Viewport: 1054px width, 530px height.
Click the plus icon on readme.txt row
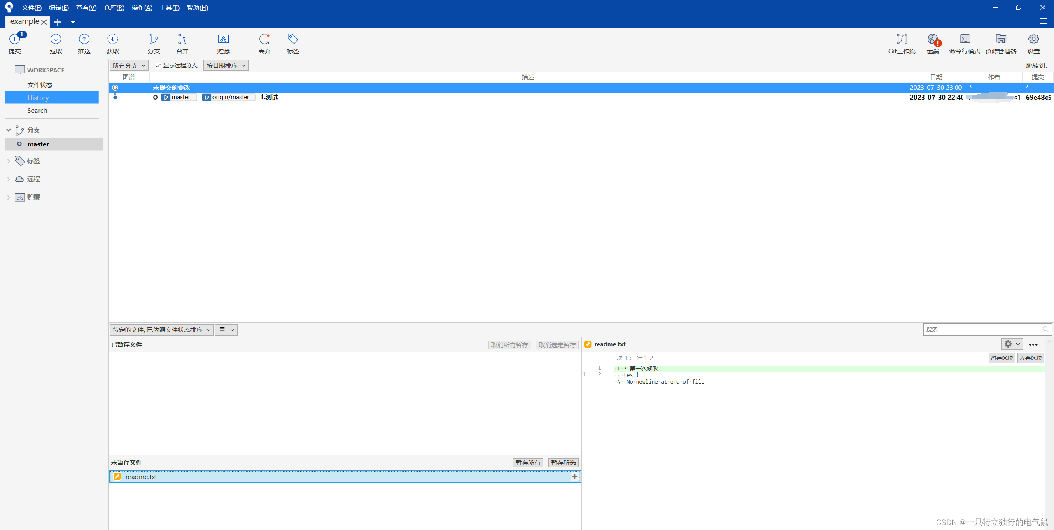tap(575, 477)
